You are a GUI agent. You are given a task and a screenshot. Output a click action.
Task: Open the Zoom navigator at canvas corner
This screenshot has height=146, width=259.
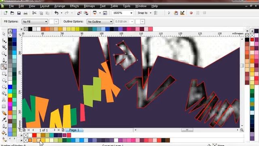pos(242,130)
